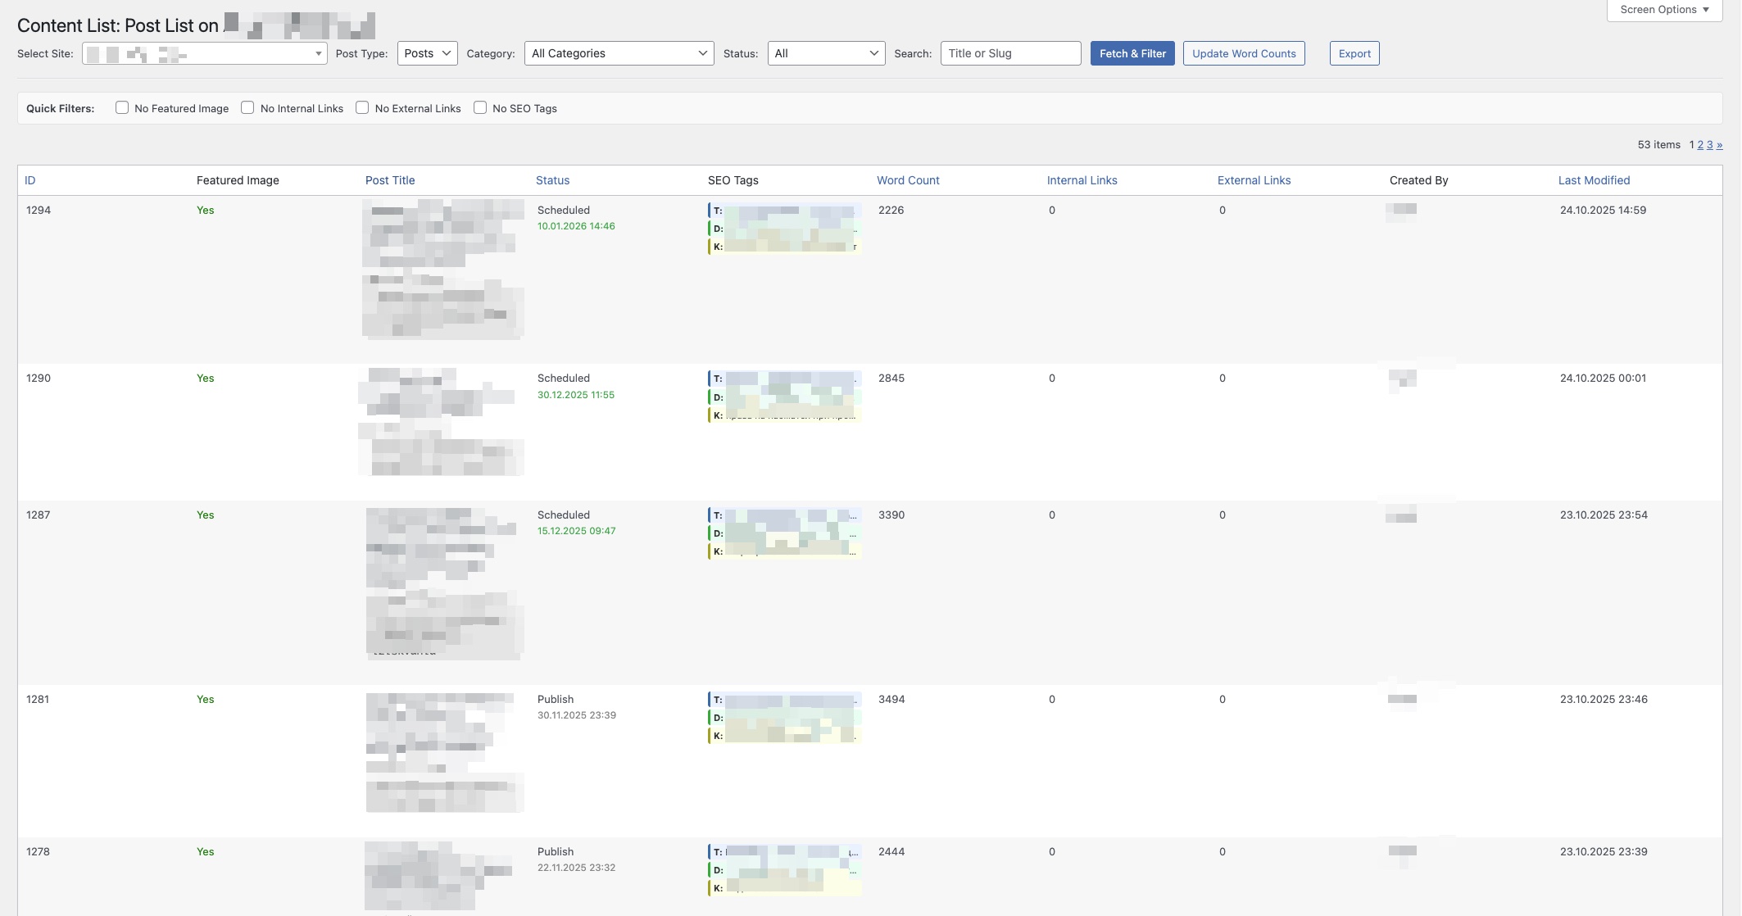Open the Status filter dropdown
The width and height of the screenshot is (1742, 916).
pyautogui.click(x=826, y=53)
